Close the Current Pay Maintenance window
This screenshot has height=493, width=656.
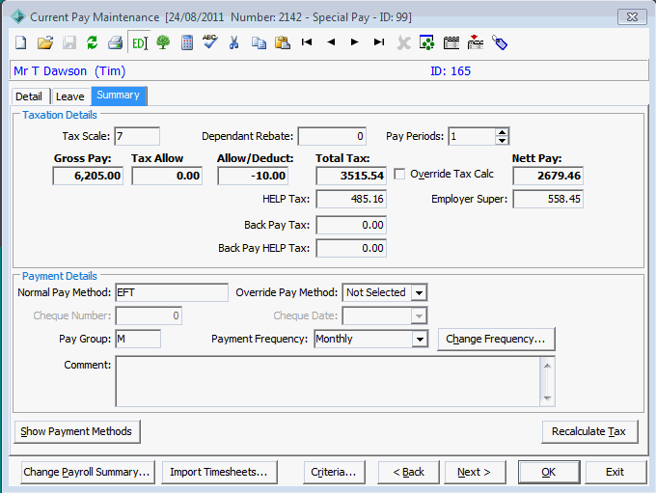tap(632, 17)
